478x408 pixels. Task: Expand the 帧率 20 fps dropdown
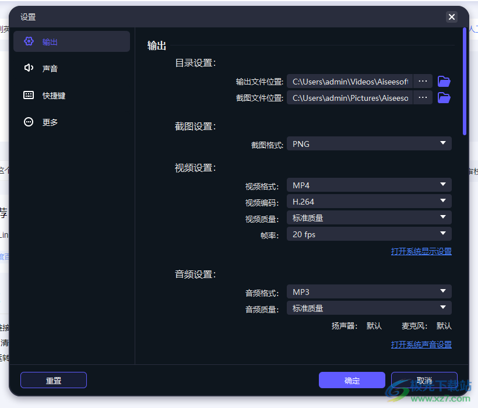coord(368,234)
